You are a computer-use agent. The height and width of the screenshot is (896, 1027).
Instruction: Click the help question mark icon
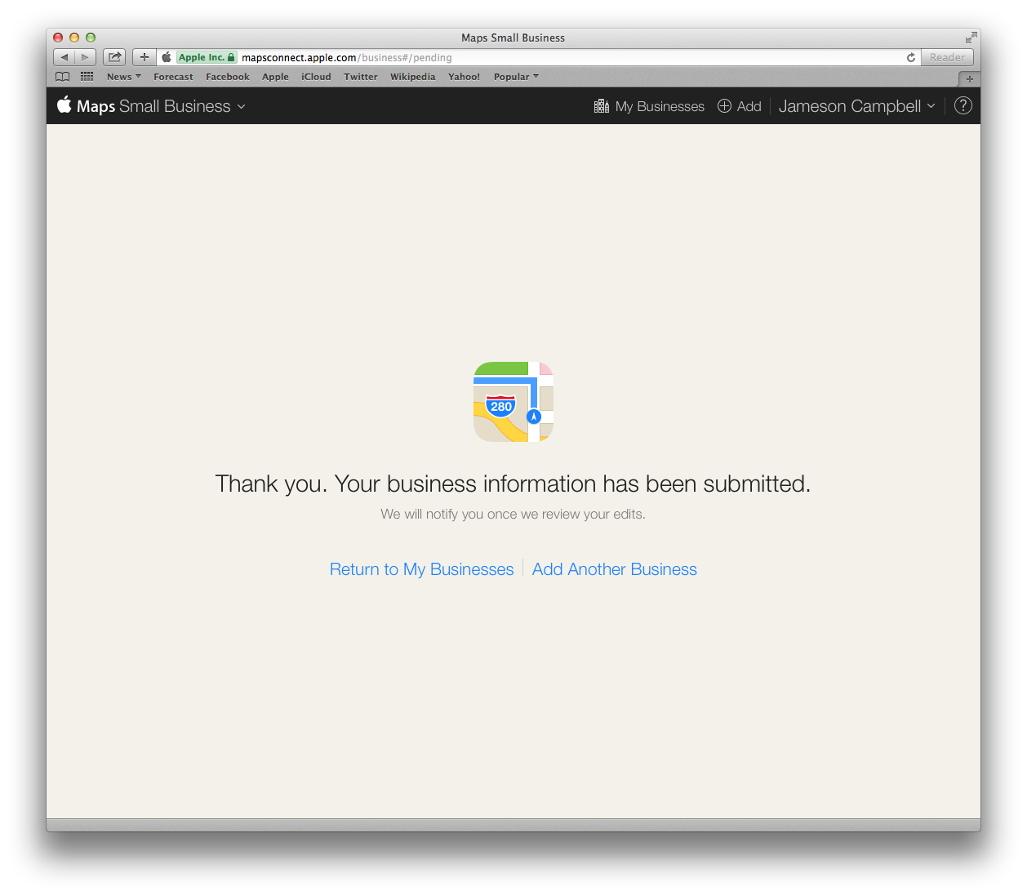pyautogui.click(x=963, y=105)
